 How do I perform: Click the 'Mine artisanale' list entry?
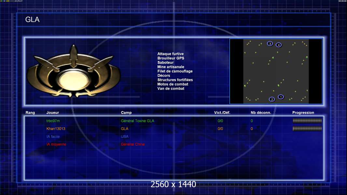[x=171, y=67]
